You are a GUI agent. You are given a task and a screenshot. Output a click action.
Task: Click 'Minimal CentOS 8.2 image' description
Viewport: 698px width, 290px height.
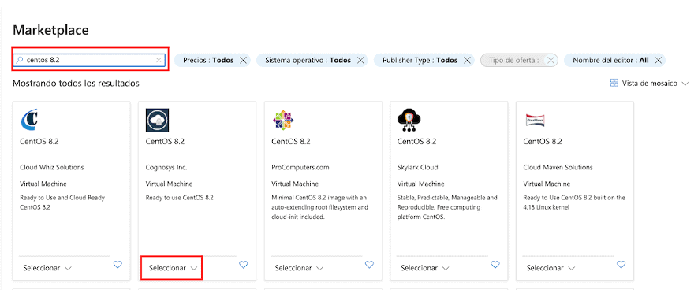(320, 207)
